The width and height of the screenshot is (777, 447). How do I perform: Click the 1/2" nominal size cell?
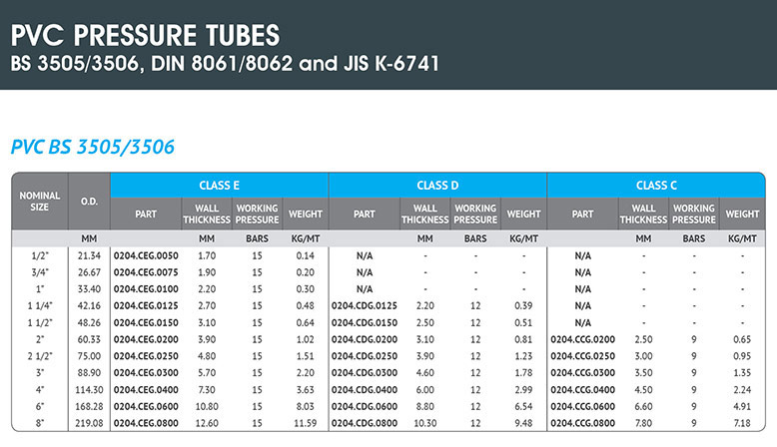[40, 255]
